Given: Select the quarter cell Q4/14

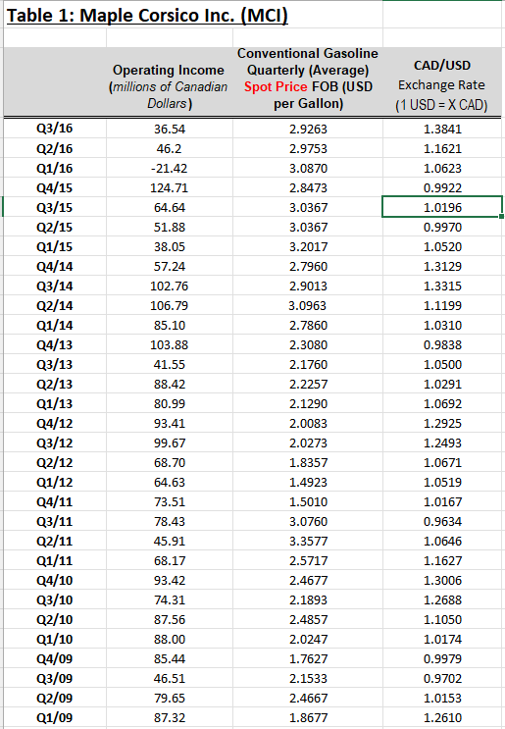Looking at the screenshot, I should coord(55,266).
